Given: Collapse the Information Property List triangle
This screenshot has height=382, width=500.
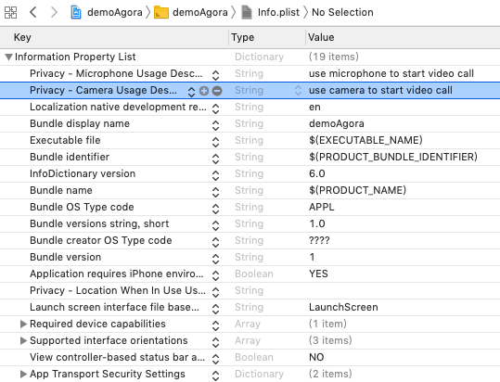Looking at the screenshot, I should [x=8, y=57].
